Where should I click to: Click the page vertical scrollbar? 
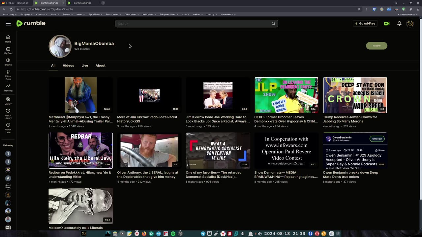click(x=420, y=109)
